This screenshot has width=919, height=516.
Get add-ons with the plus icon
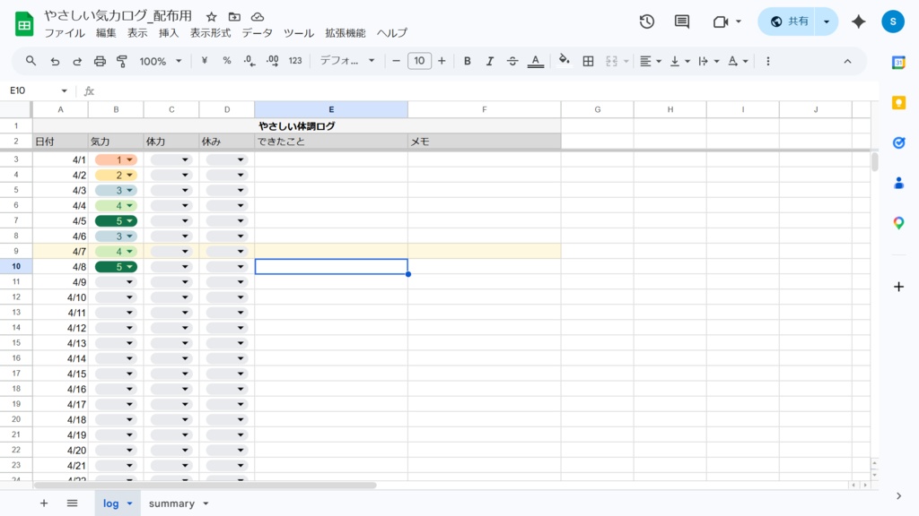click(898, 287)
